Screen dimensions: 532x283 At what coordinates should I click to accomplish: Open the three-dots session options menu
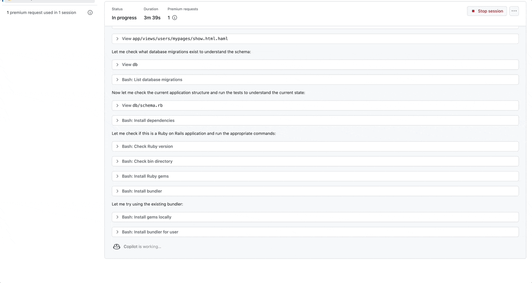click(514, 11)
